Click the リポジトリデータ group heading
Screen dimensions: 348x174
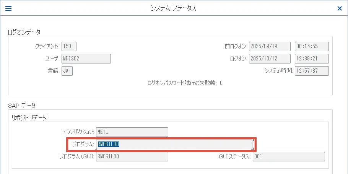[29, 118]
